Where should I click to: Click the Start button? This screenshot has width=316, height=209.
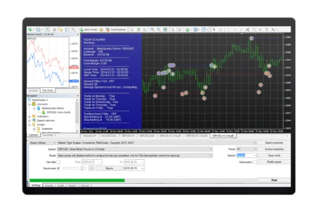(274, 180)
